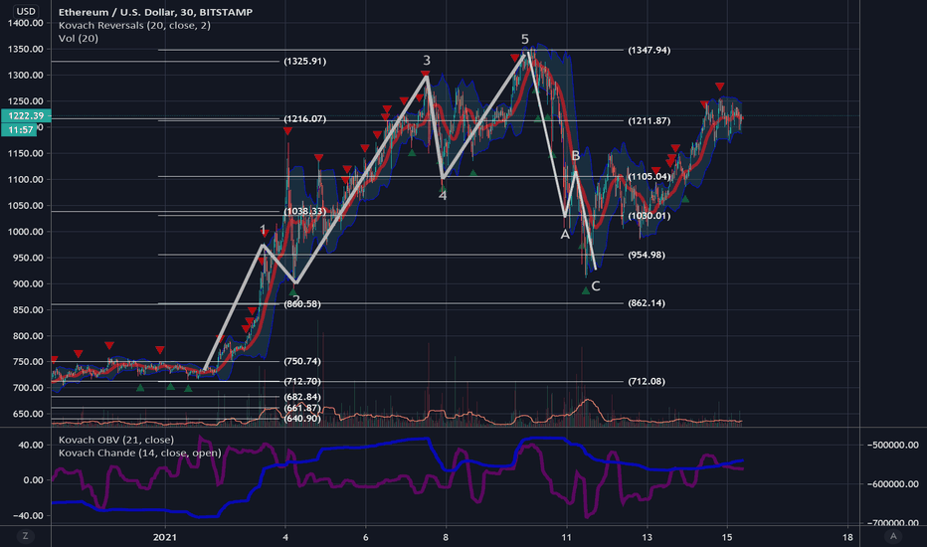Click the 15 date label on time axis
The height and width of the screenshot is (547, 927).
[x=727, y=537]
